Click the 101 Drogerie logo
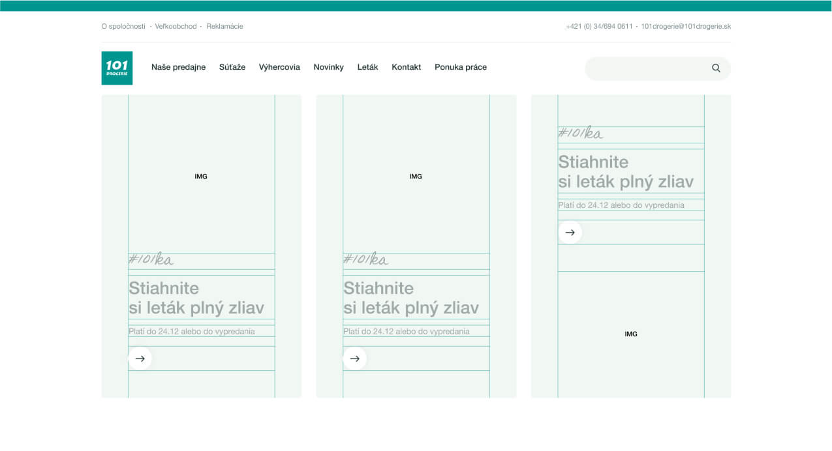This screenshot has width=832, height=451. [x=117, y=68]
